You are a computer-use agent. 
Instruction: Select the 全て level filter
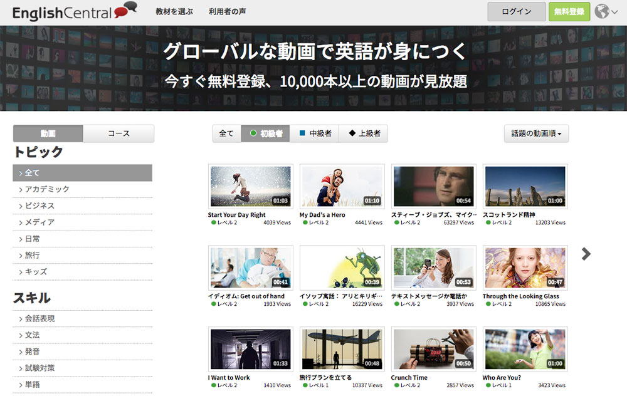point(227,133)
